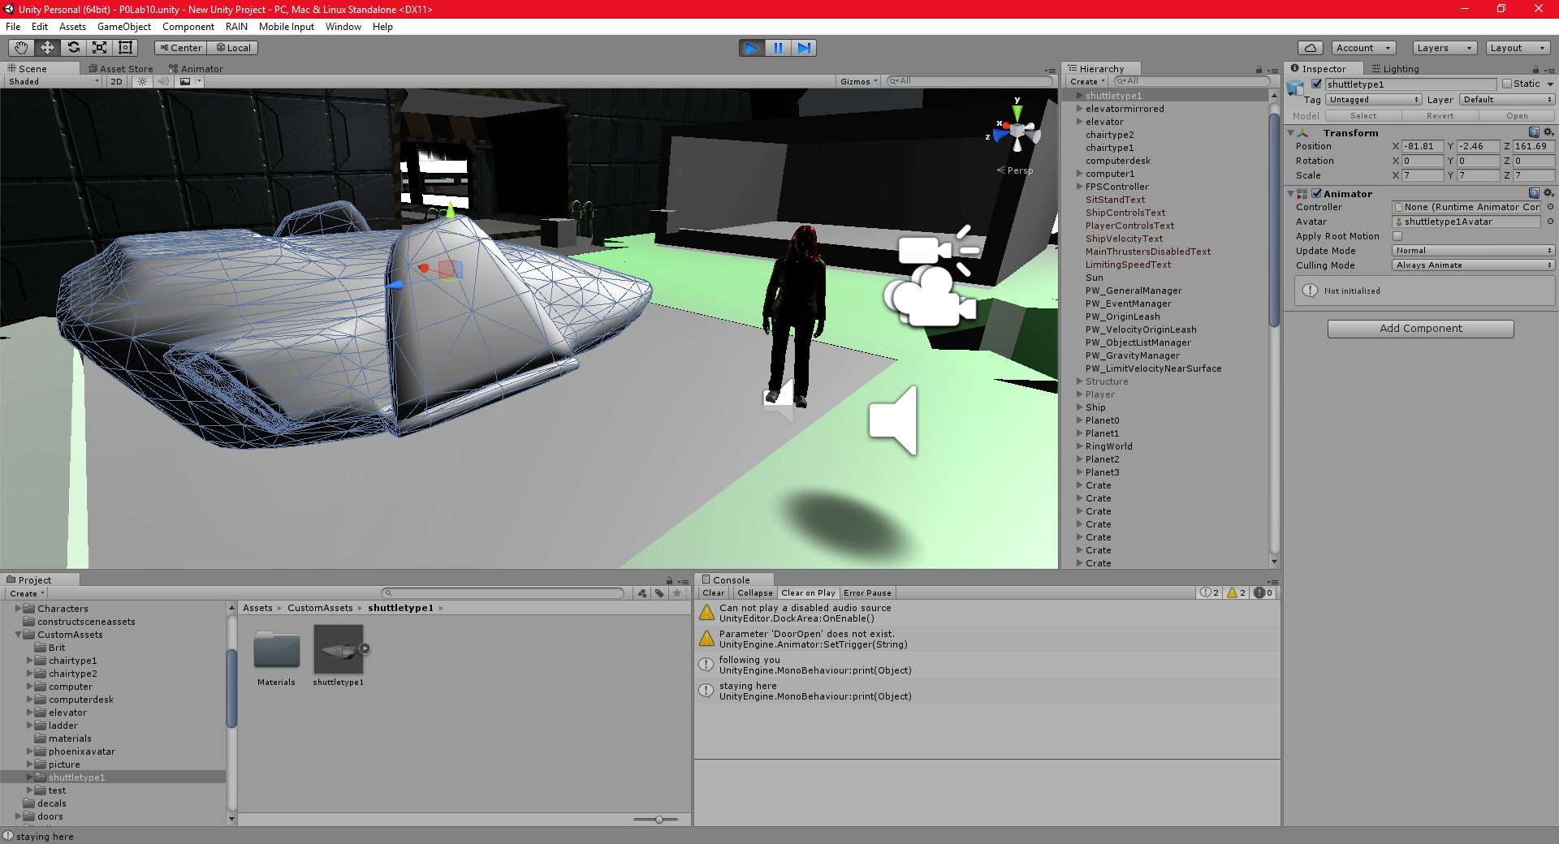This screenshot has width=1559, height=844.
Task: Toggle Local handle rotation button
Action: coord(233,48)
